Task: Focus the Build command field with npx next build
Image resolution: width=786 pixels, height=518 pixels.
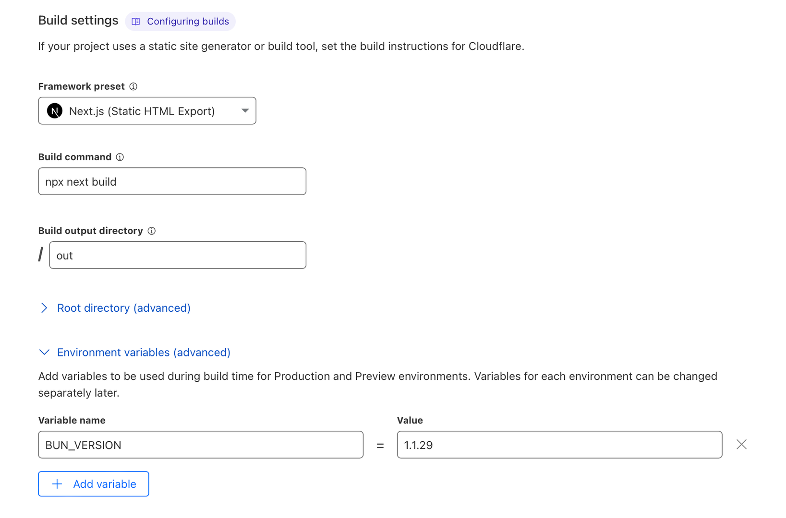Action: [x=172, y=182]
